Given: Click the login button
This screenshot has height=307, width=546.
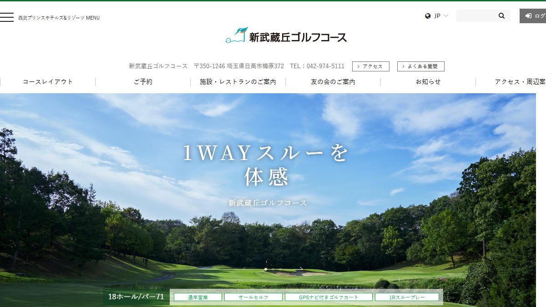Looking at the screenshot, I should (533, 16).
